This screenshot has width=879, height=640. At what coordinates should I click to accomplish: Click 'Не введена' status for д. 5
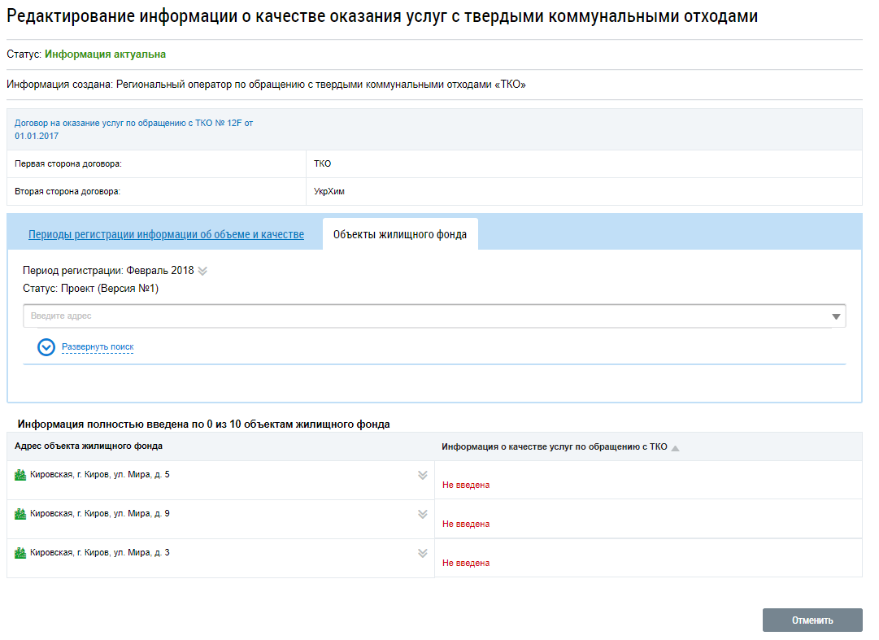click(x=466, y=485)
